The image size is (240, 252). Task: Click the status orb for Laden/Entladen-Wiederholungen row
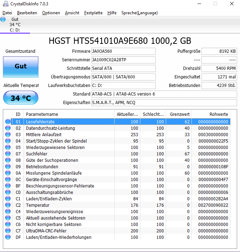pyautogui.click(x=8, y=237)
